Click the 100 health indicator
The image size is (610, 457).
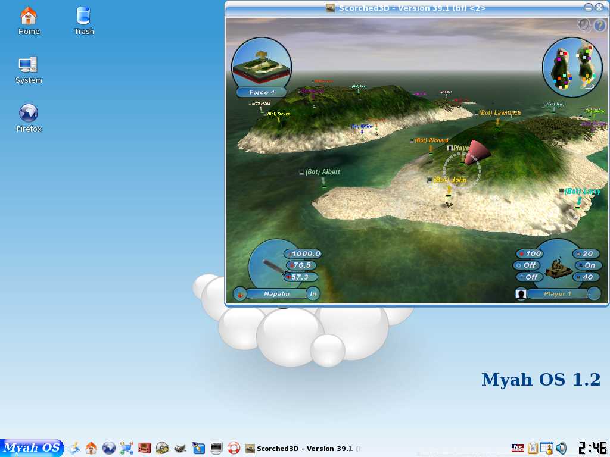coord(530,253)
